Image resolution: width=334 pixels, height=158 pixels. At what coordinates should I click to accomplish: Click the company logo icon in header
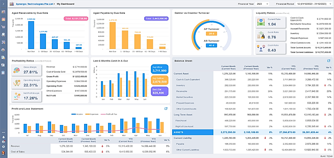tap(11, 4)
